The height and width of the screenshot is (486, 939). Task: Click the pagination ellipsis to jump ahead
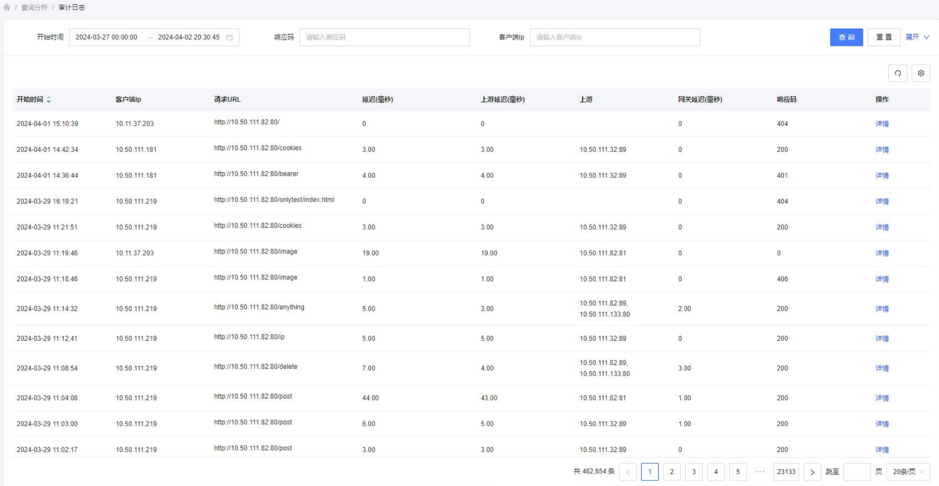point(760,472)
